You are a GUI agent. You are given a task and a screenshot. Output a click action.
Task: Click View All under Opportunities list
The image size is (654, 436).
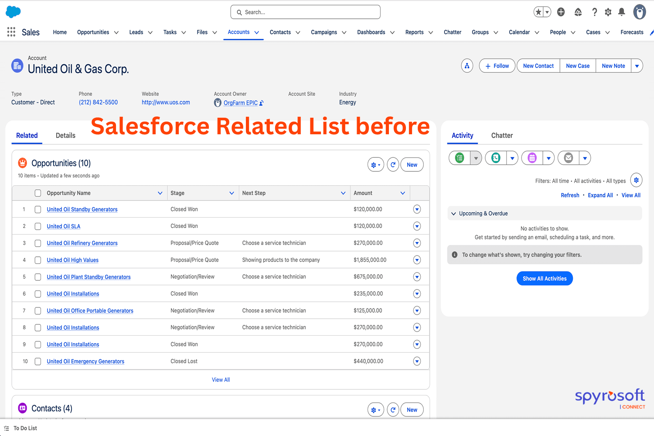coord(221,380)
